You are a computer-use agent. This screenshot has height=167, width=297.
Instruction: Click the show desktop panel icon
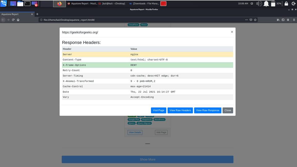tap(13, 3)
